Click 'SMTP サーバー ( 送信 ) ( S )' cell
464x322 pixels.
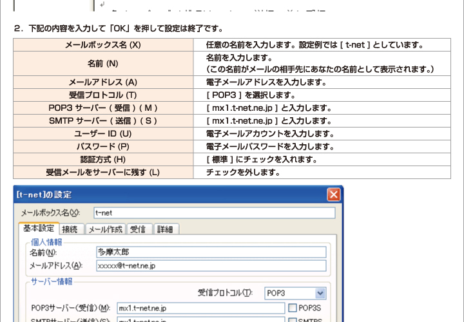coord(103,120)
